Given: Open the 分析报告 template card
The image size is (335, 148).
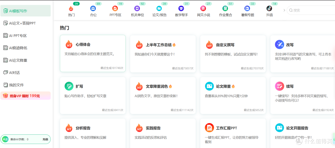Looking at the screenshot, I should 93,133.
